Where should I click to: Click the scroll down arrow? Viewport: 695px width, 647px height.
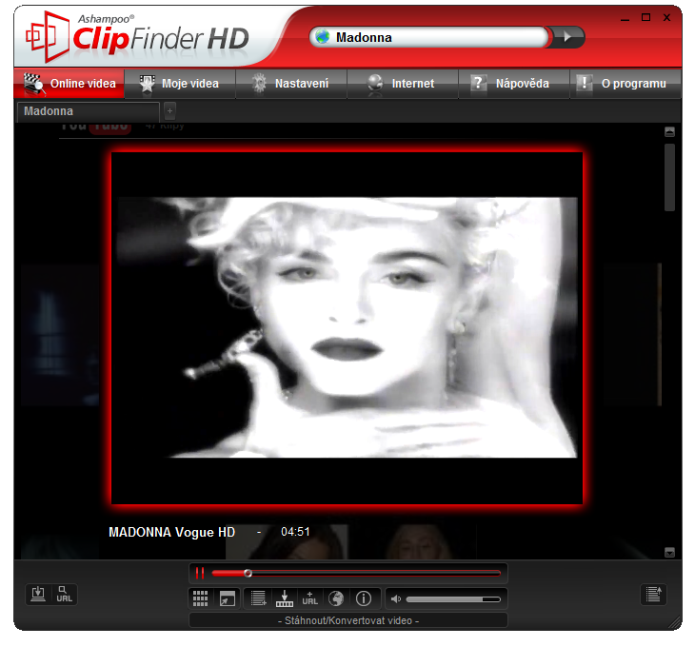tap(669, 552)
